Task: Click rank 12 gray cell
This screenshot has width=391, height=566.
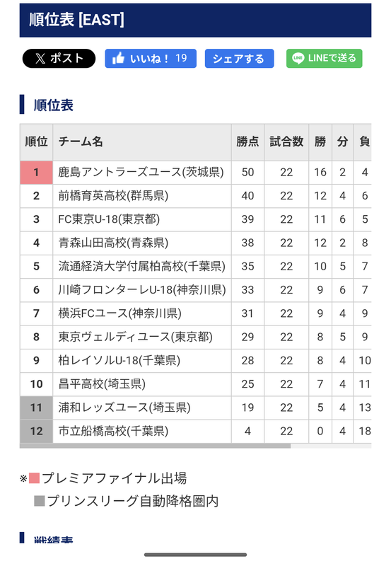Action: 37,431
